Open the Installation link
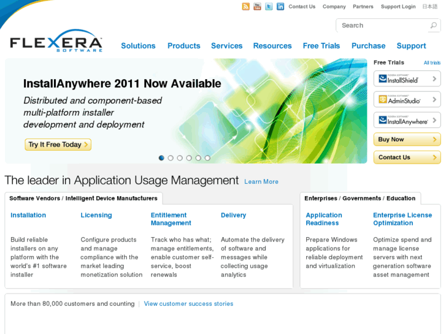This screenshot has height=334, width=446. coord(28,215)
